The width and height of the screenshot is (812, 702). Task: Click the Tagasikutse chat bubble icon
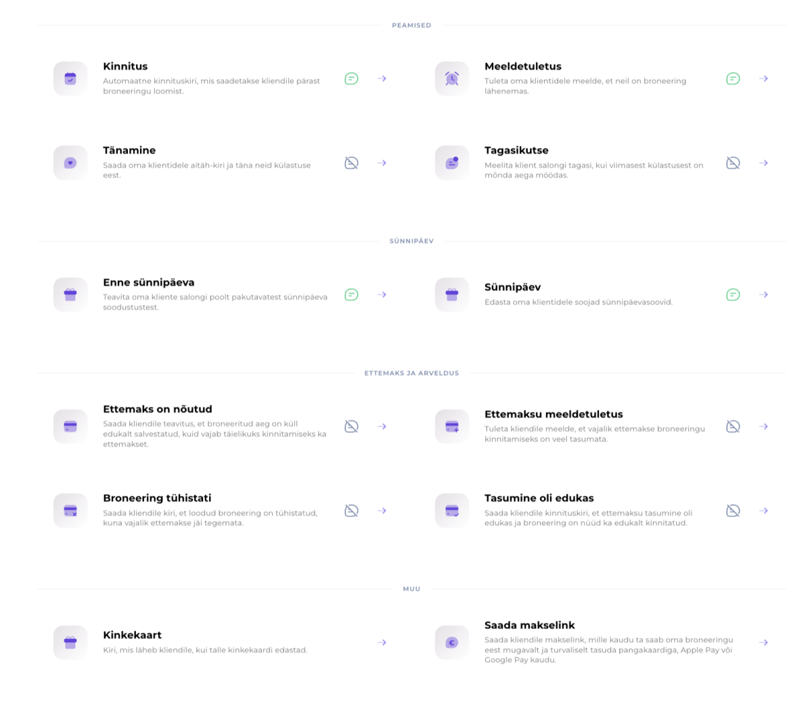(452, 162)
